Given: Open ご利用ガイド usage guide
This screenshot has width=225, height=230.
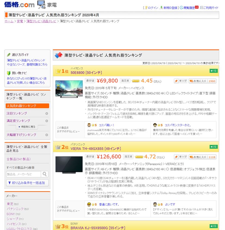Looking at the screenshot, I should [x=211, y=8].
